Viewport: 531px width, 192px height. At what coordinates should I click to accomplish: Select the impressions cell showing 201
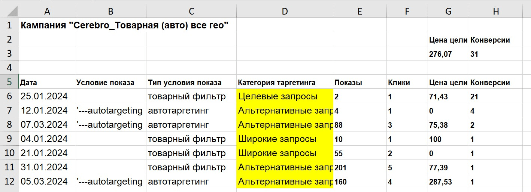tap(341, 168)
